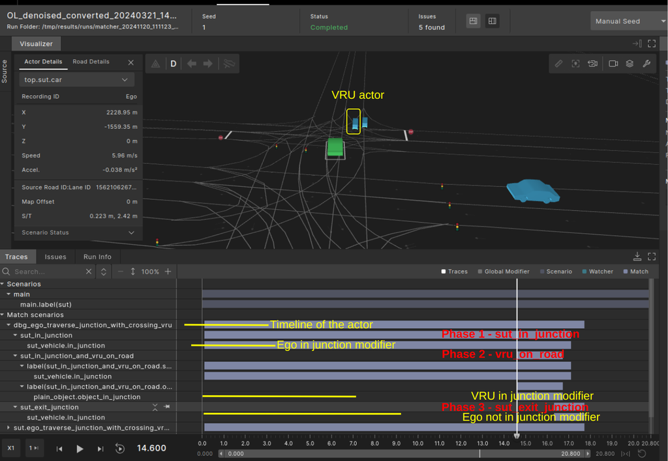Skip to the start of the run
This screenshot has height=461, width=668.
(x=59, y=449)
